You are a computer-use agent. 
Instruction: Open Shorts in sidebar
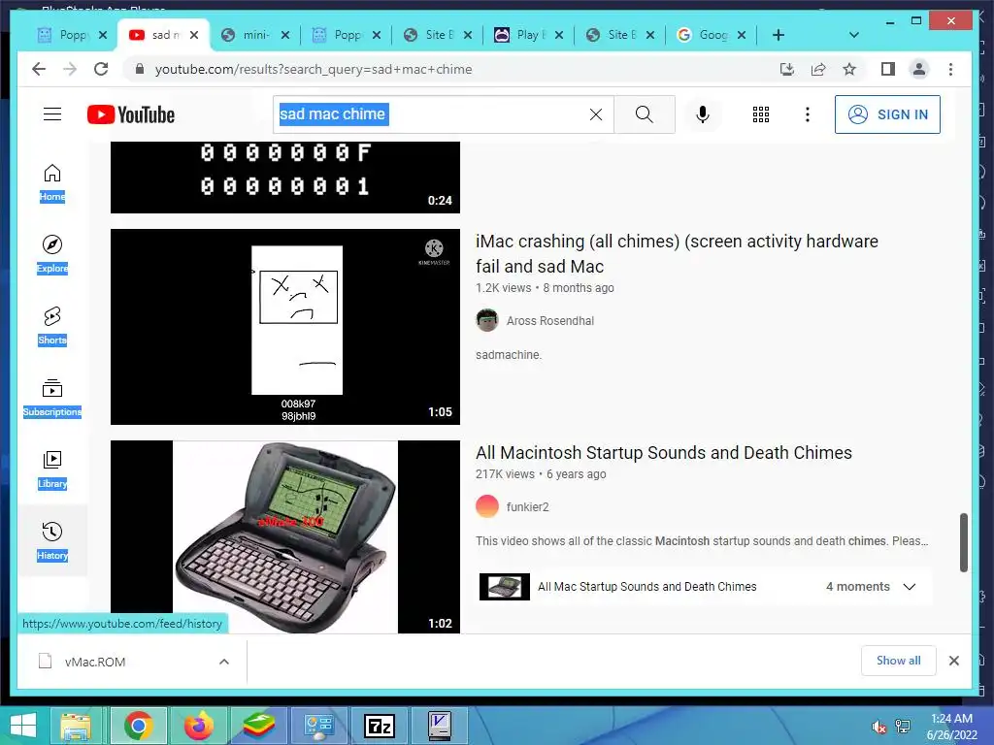tap(52, 326)
